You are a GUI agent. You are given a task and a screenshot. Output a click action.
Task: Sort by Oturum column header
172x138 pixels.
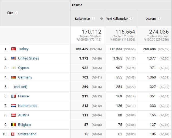(151, 19)
